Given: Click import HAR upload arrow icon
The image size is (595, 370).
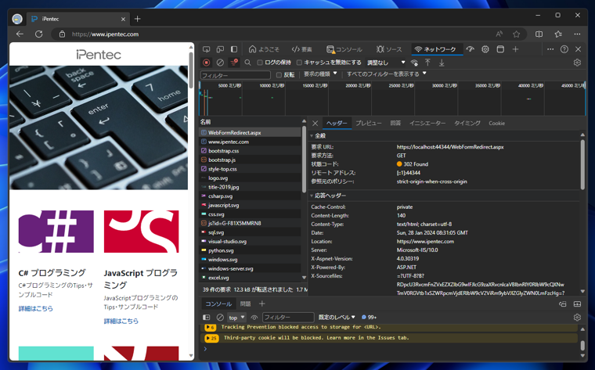Looking at the screenshot, I should (x=427, y=63).
